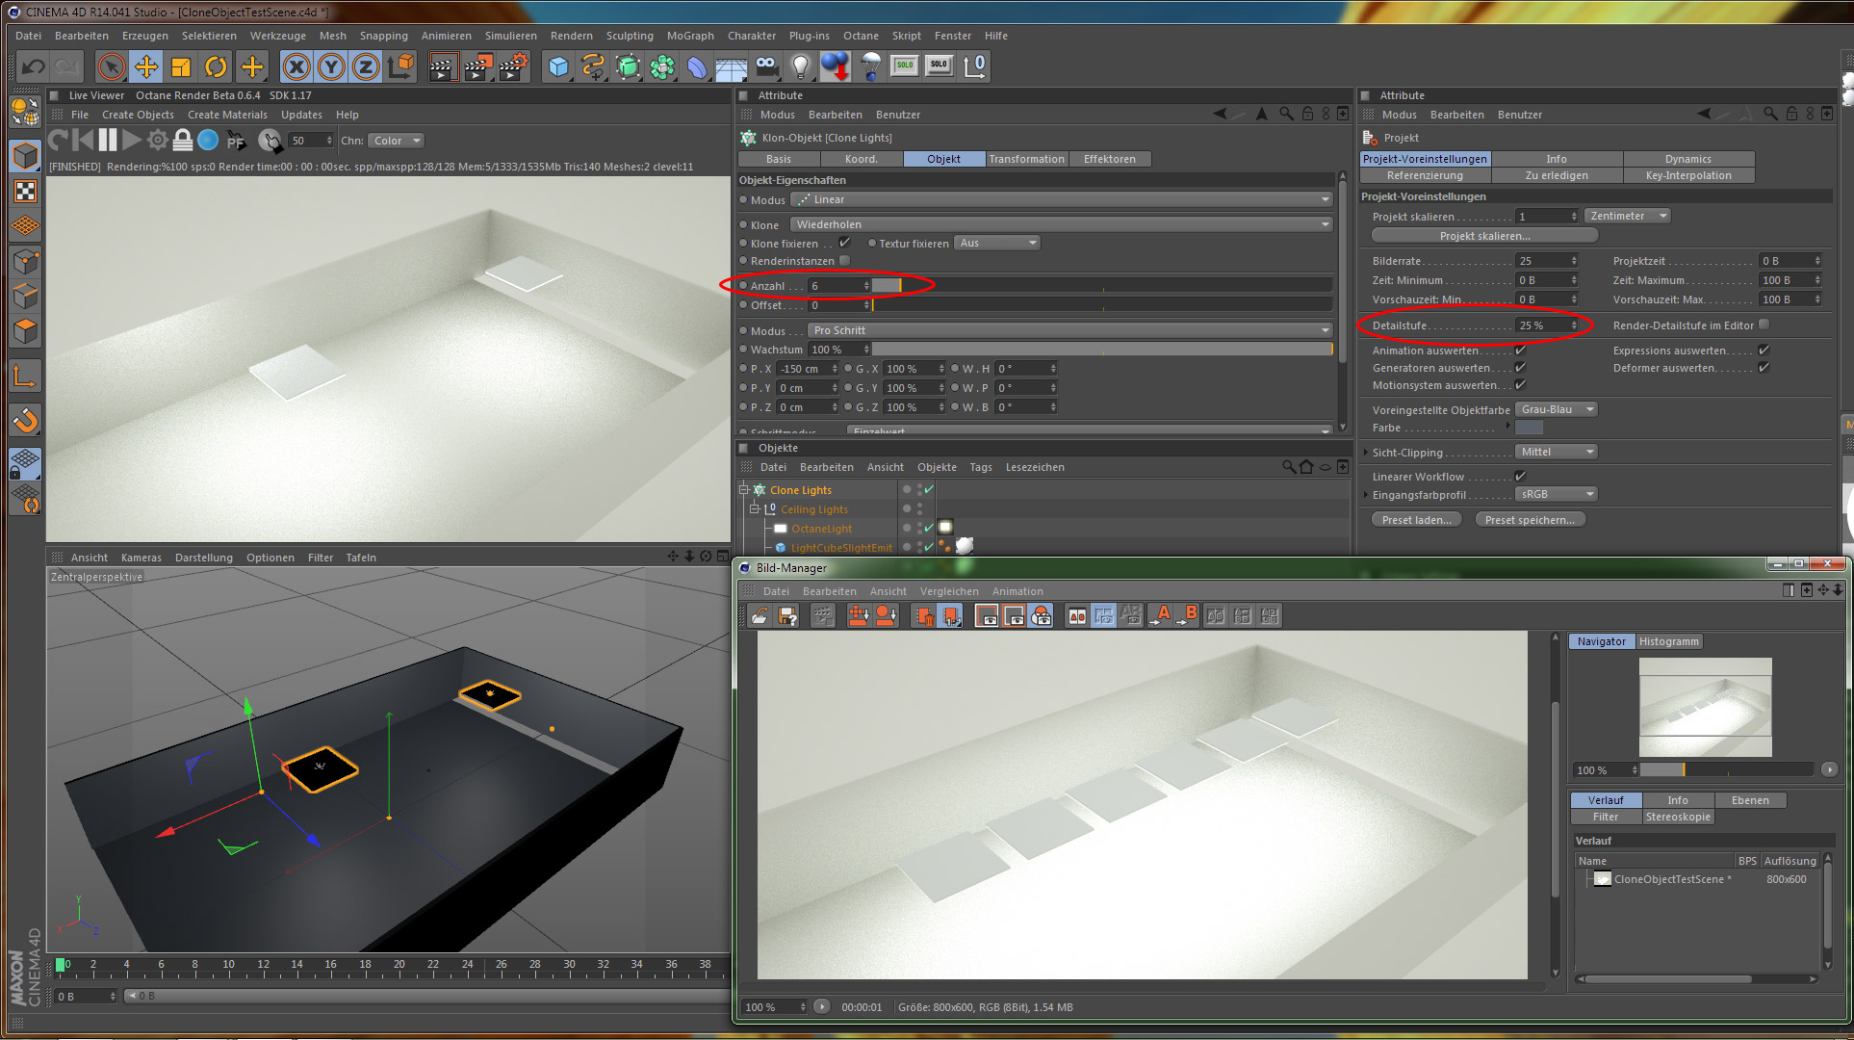Add a light object icon
The width and height of the screenshot is (1854, 1040).
pyautogui.click(x=800, y=66)
